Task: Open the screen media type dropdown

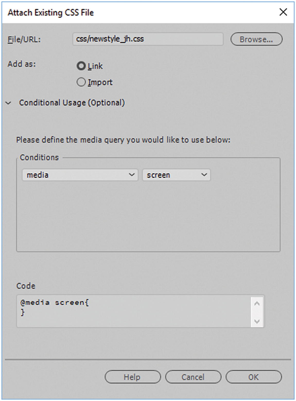Action: 176,175
